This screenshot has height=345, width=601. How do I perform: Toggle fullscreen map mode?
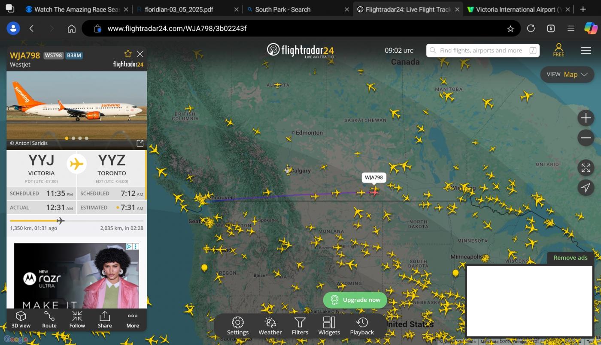(586, 168)
